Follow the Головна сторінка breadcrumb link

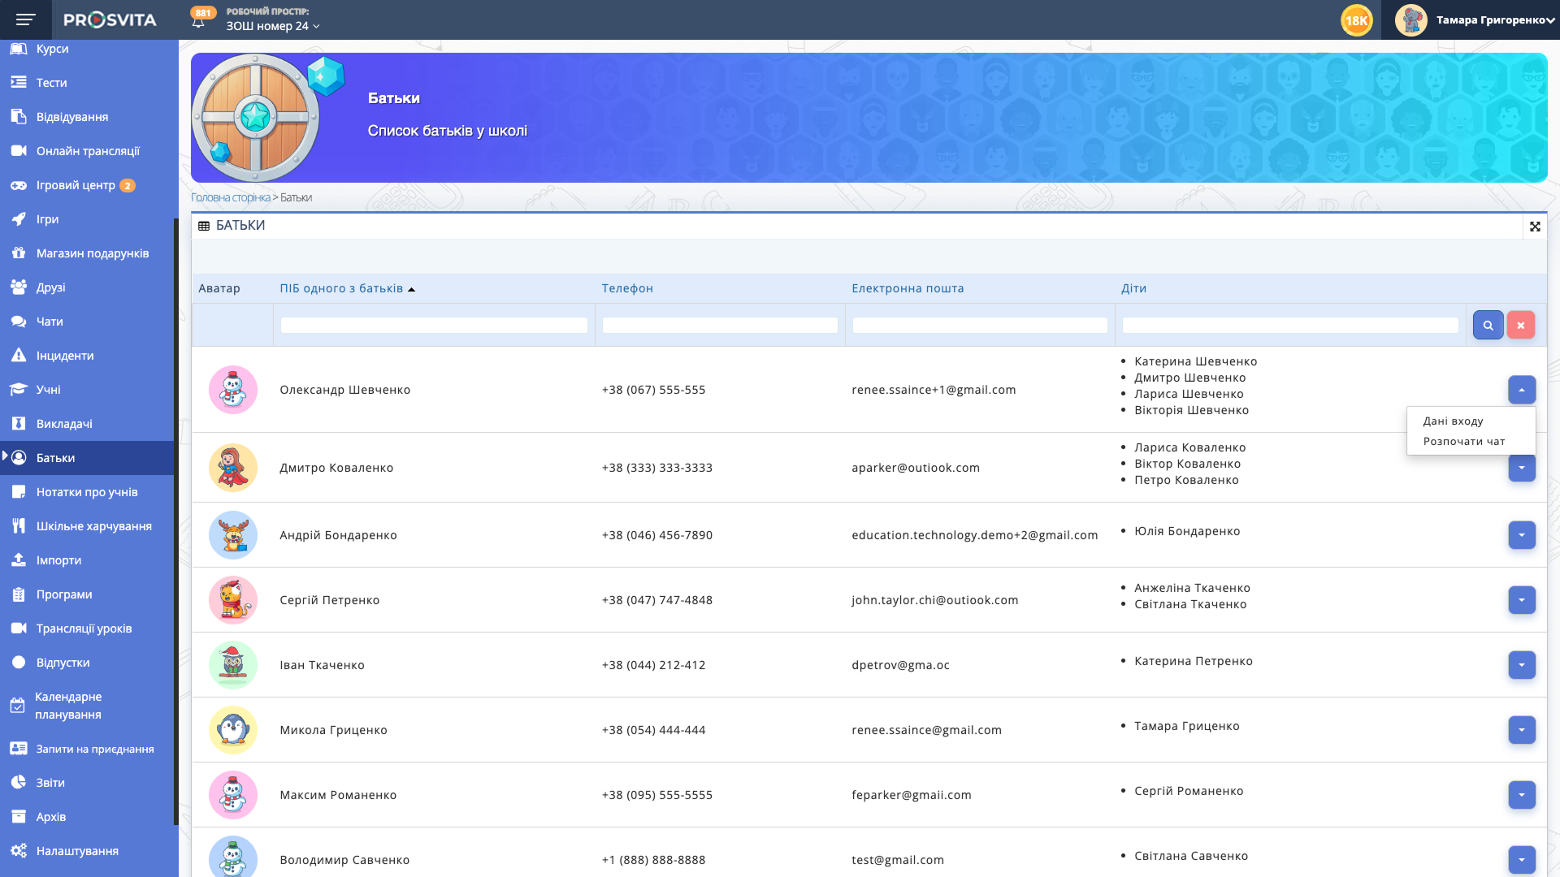[230, 197]
